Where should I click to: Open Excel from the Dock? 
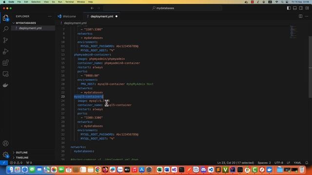(159, 170)
